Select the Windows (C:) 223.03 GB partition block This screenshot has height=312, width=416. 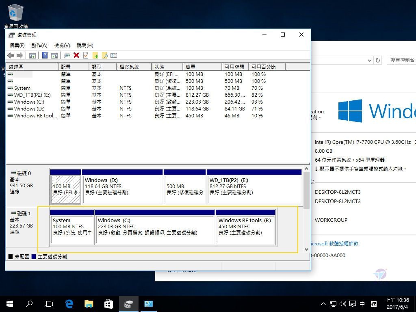(155, 227)
